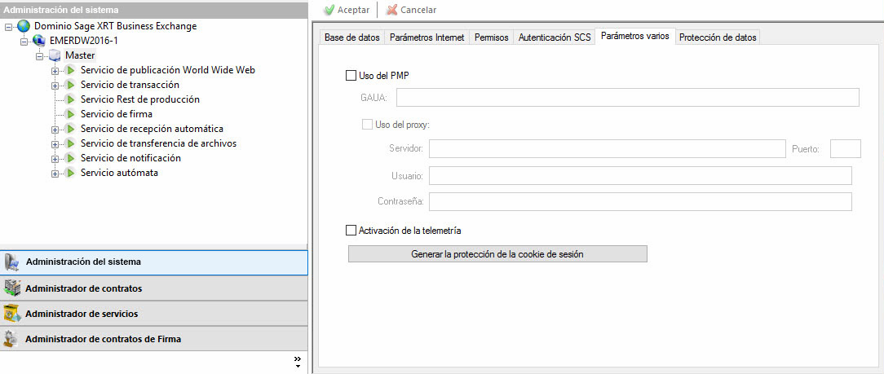The height and width of the screenshot is (374, 884).
Task: Expand Servicio de publicación World Wide Web
Action: pos(55,71)
